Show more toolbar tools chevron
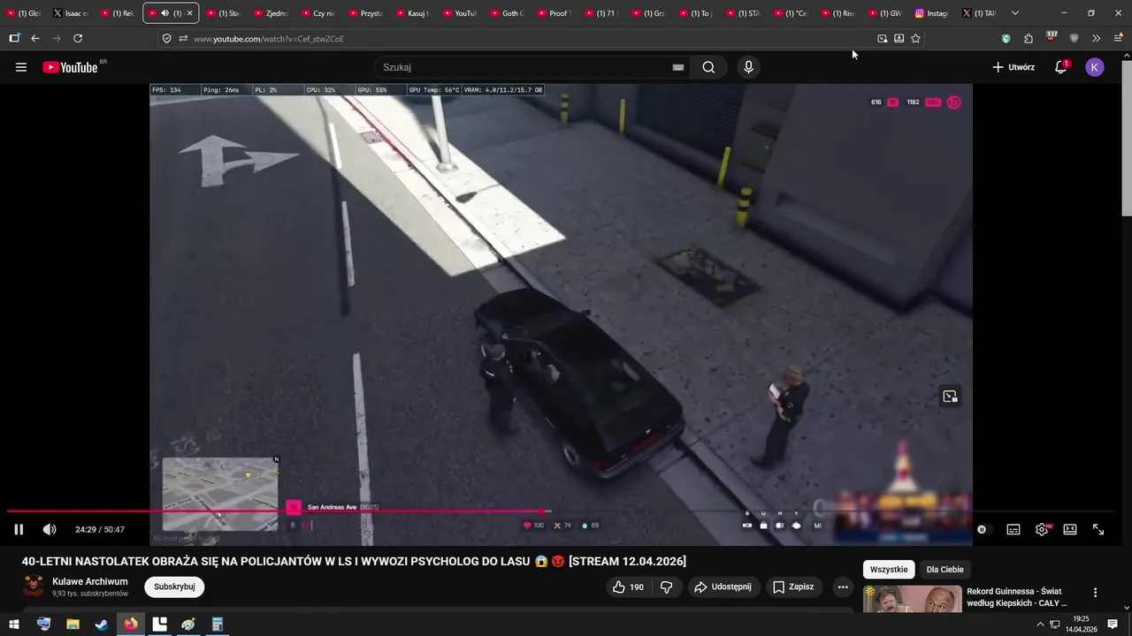Screen dimensions: 1132x636 (x=1096, y=38)
